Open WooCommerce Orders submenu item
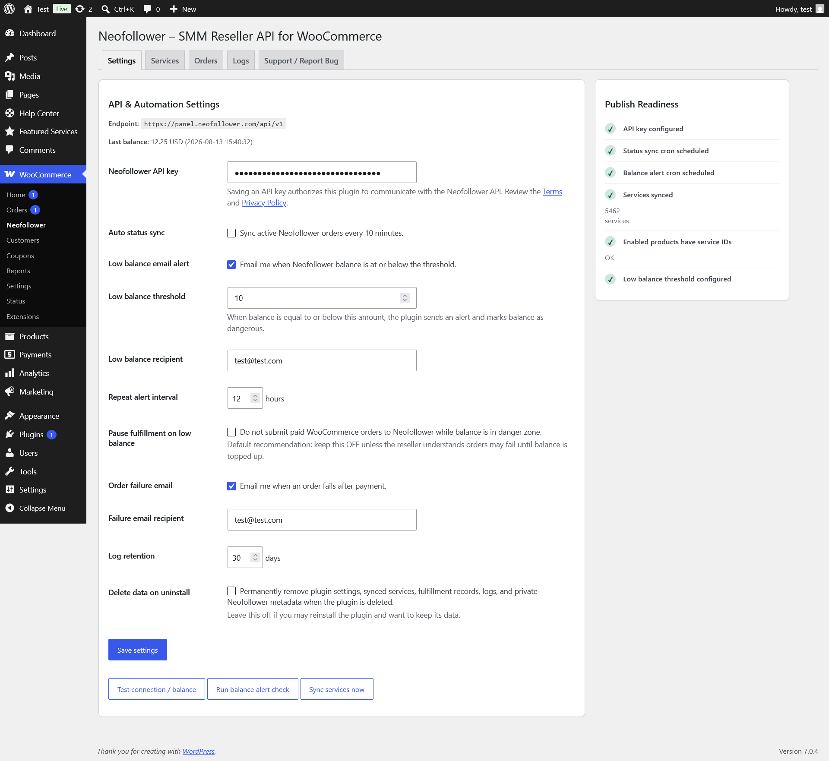This screenshot has width=829, height=761. tap(17, 210)
